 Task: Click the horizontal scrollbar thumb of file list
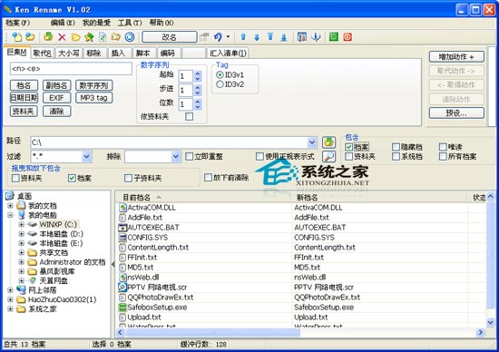[x=211, y=333]
